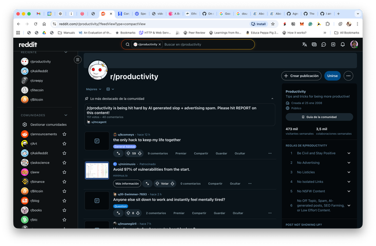Open r/AskReddit from recent list
Image resolution: width=376 pixels, height=246 pixels.
[39, 71]
